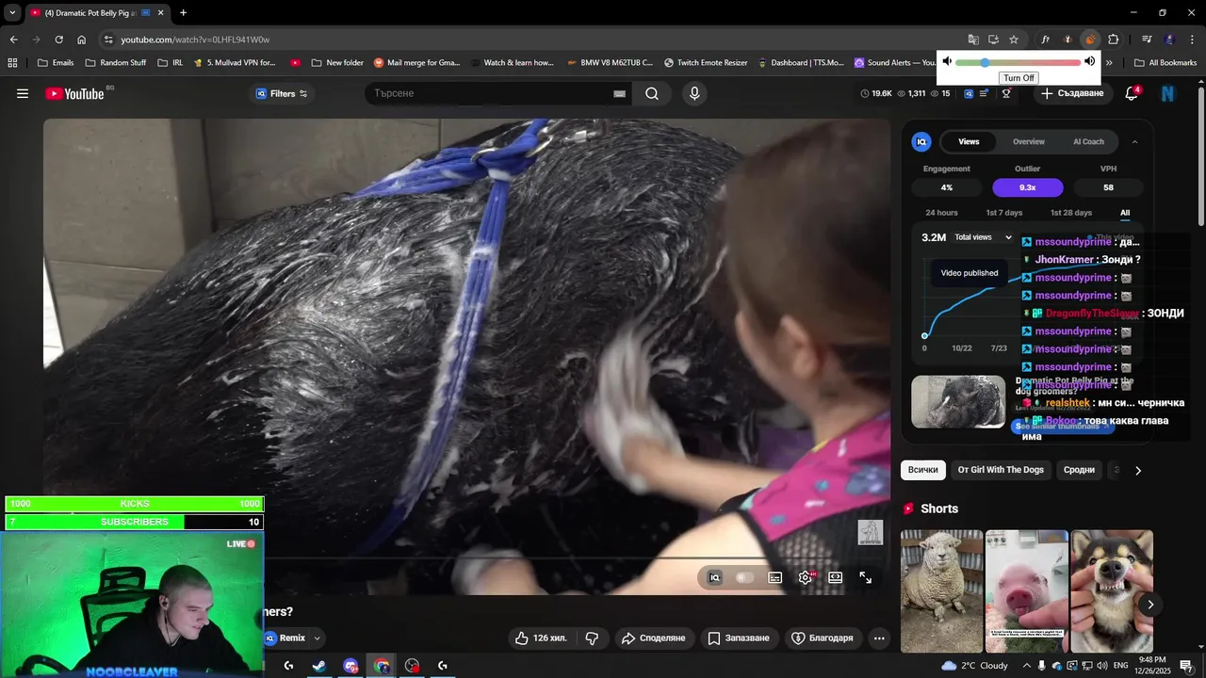Like the video with thumbs up
Screen dimensions: 1206x678
541,638
